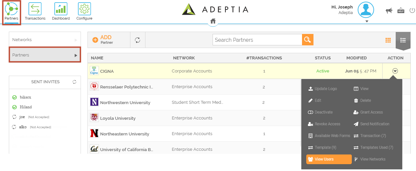This screenshot has height=171, width=416.
Task: Select Loyola University partner
Action: click(118, 118)
